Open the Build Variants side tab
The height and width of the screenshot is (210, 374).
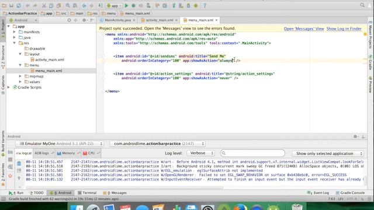(3, 143)
